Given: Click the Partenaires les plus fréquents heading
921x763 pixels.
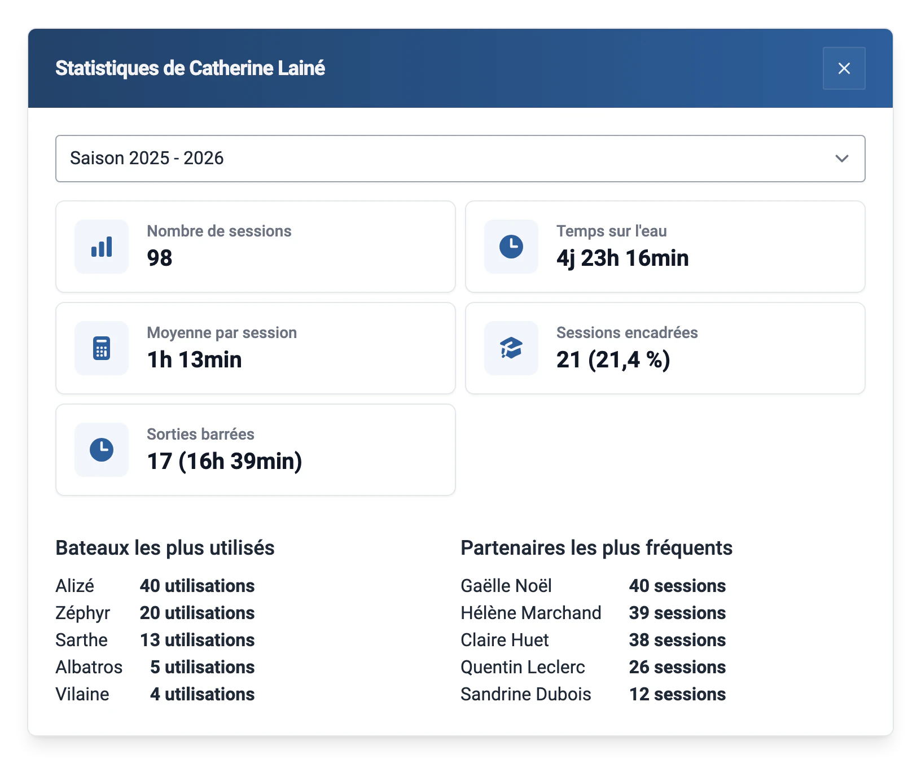Looking at the screenshot, I should [597, 548].
